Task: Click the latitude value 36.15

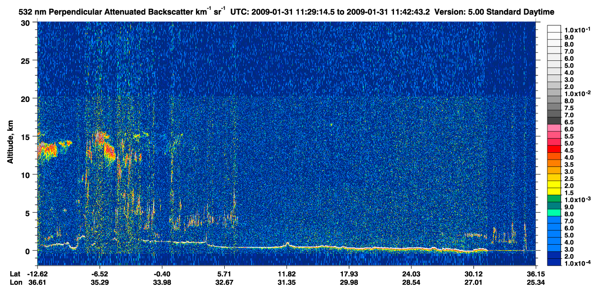Action: (x=535, y=274)
